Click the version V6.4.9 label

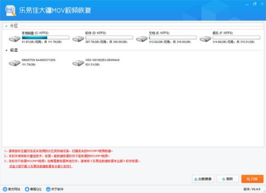coord(252,189)
